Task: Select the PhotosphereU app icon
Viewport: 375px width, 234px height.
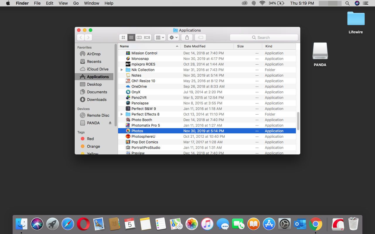Action: (128, 137)
